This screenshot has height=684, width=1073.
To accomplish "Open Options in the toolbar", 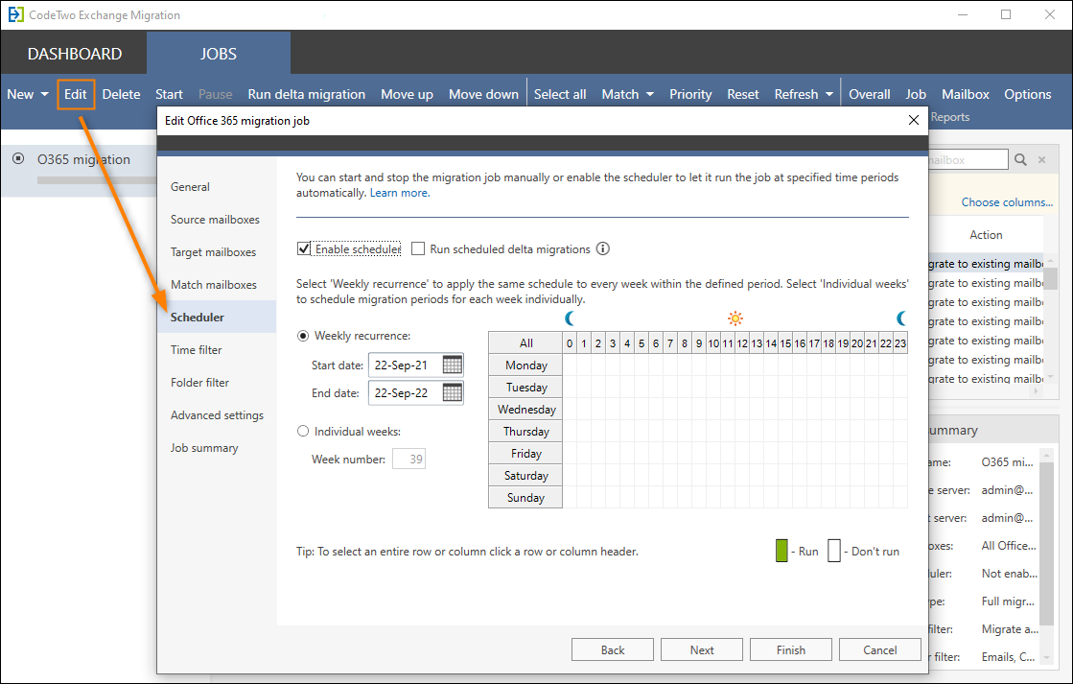I will [x=1028, y=94].
